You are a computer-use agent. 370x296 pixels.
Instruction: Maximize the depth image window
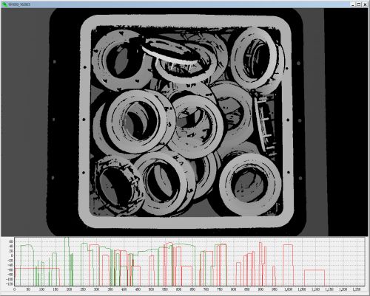pos(359,4)
